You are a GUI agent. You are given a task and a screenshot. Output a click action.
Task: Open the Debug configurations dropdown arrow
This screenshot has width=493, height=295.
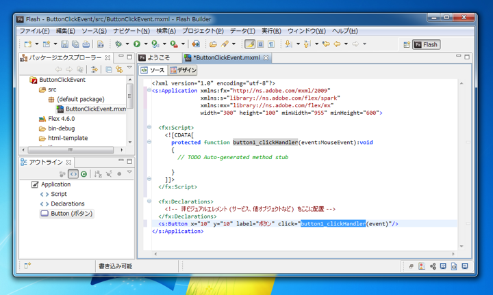(x=127, y=44)
